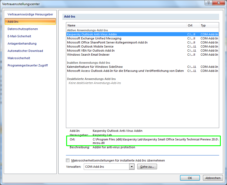227x185 pixels.
Task: Click the Inaktive Anwendungs-Add-Ins group heading
Action: pyautogui.click(x=88, y=63)
